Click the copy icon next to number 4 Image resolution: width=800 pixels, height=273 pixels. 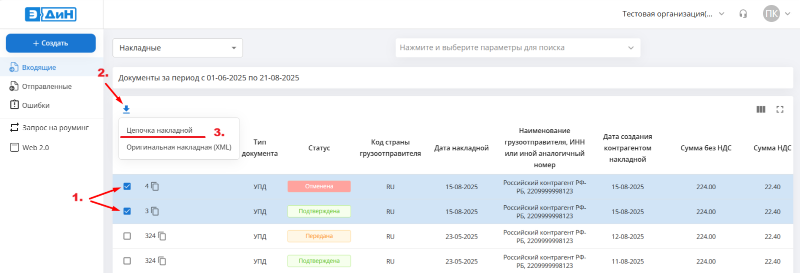[155, 186]
